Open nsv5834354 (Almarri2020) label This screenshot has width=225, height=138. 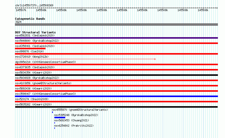click(33, 73)
